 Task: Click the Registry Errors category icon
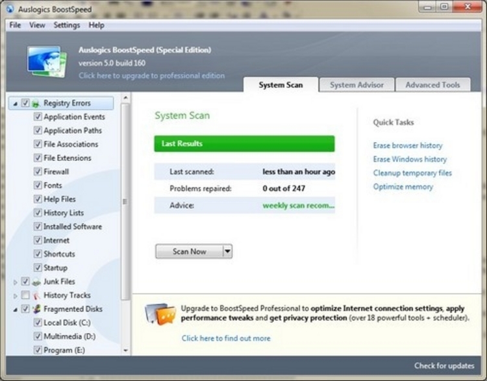tap(36, 103)
